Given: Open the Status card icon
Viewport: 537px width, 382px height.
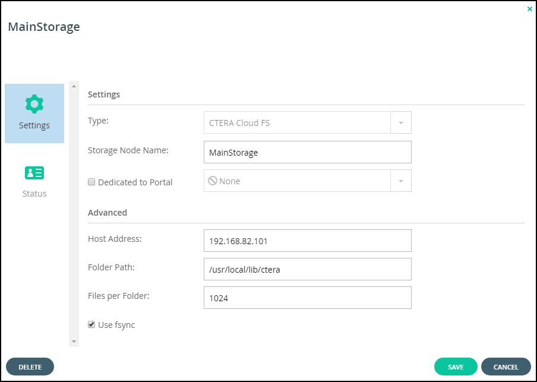Looking at the screenshot, I should click(34, 173).
